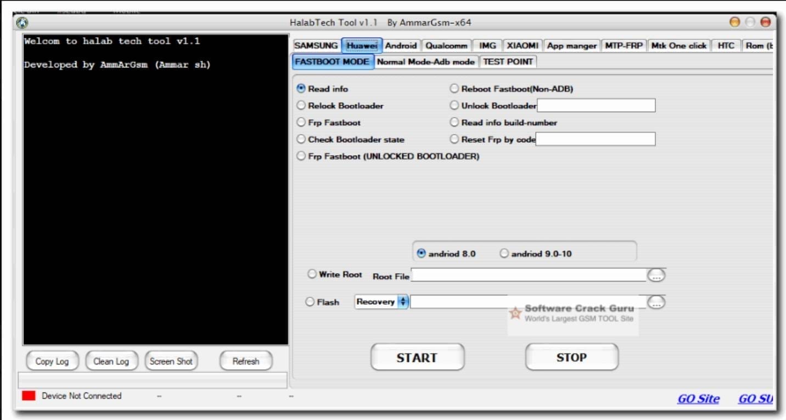Select Frp Fastboot (UNLOCKED BOOTLOADER)

[301, 156]
